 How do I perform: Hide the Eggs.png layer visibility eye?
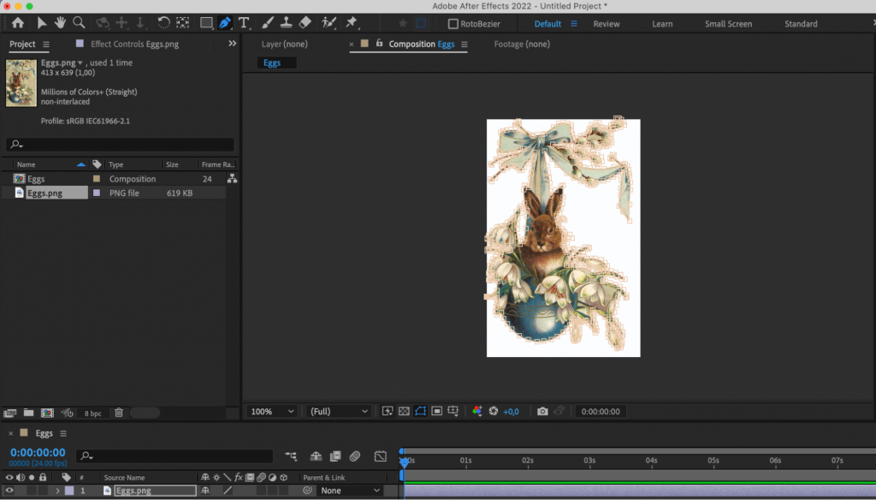click(10, 490)
